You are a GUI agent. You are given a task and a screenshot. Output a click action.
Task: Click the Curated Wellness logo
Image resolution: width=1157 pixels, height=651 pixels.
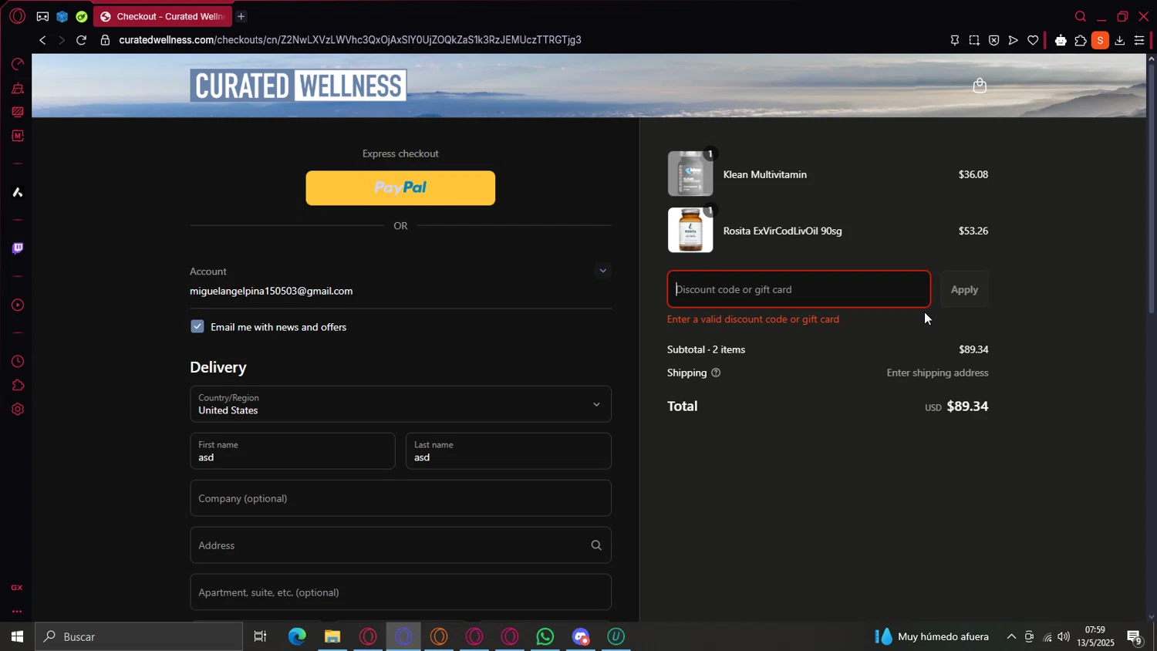(x=299, y=85)
